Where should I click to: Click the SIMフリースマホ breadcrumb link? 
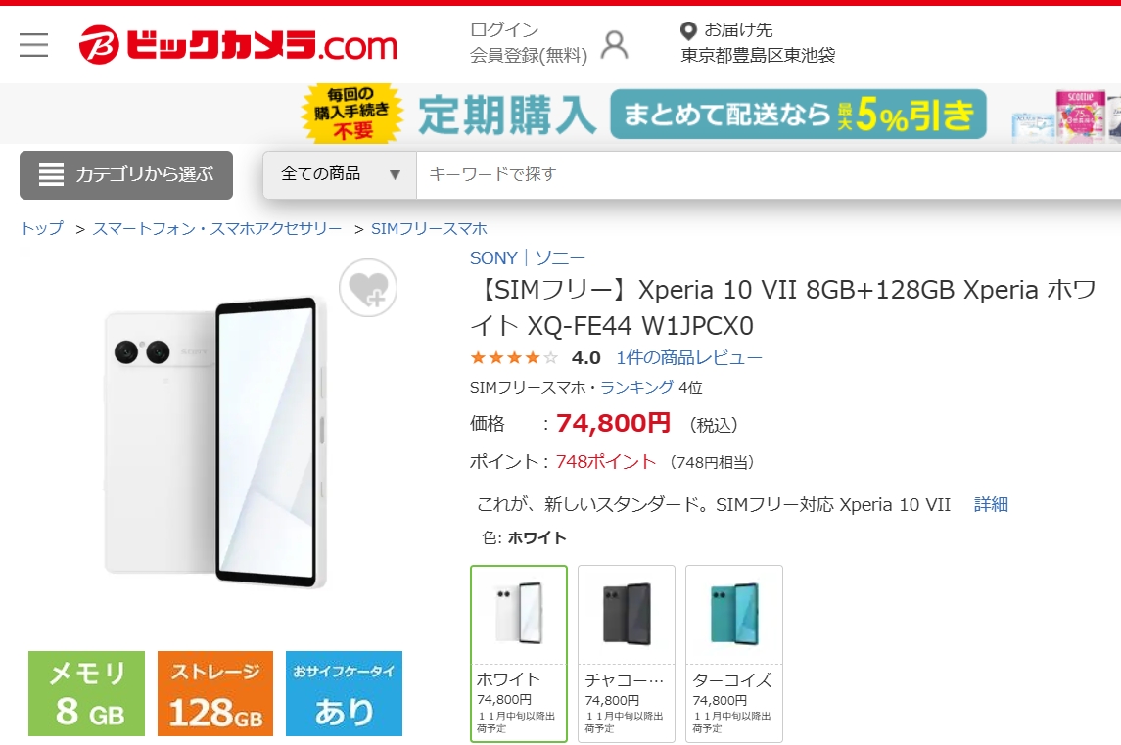[429, 229]
